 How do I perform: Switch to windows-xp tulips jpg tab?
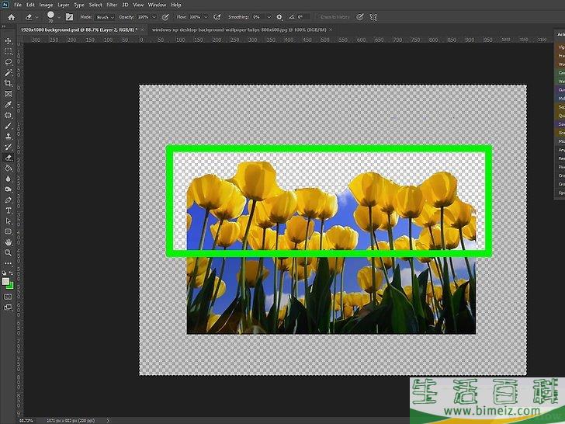[x=239, y=30]
